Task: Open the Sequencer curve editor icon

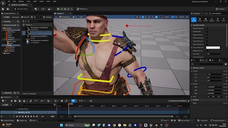Action: point(91,101)
